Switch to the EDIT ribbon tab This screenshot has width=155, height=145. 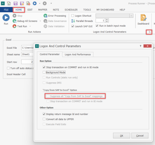tap(30, 10)
